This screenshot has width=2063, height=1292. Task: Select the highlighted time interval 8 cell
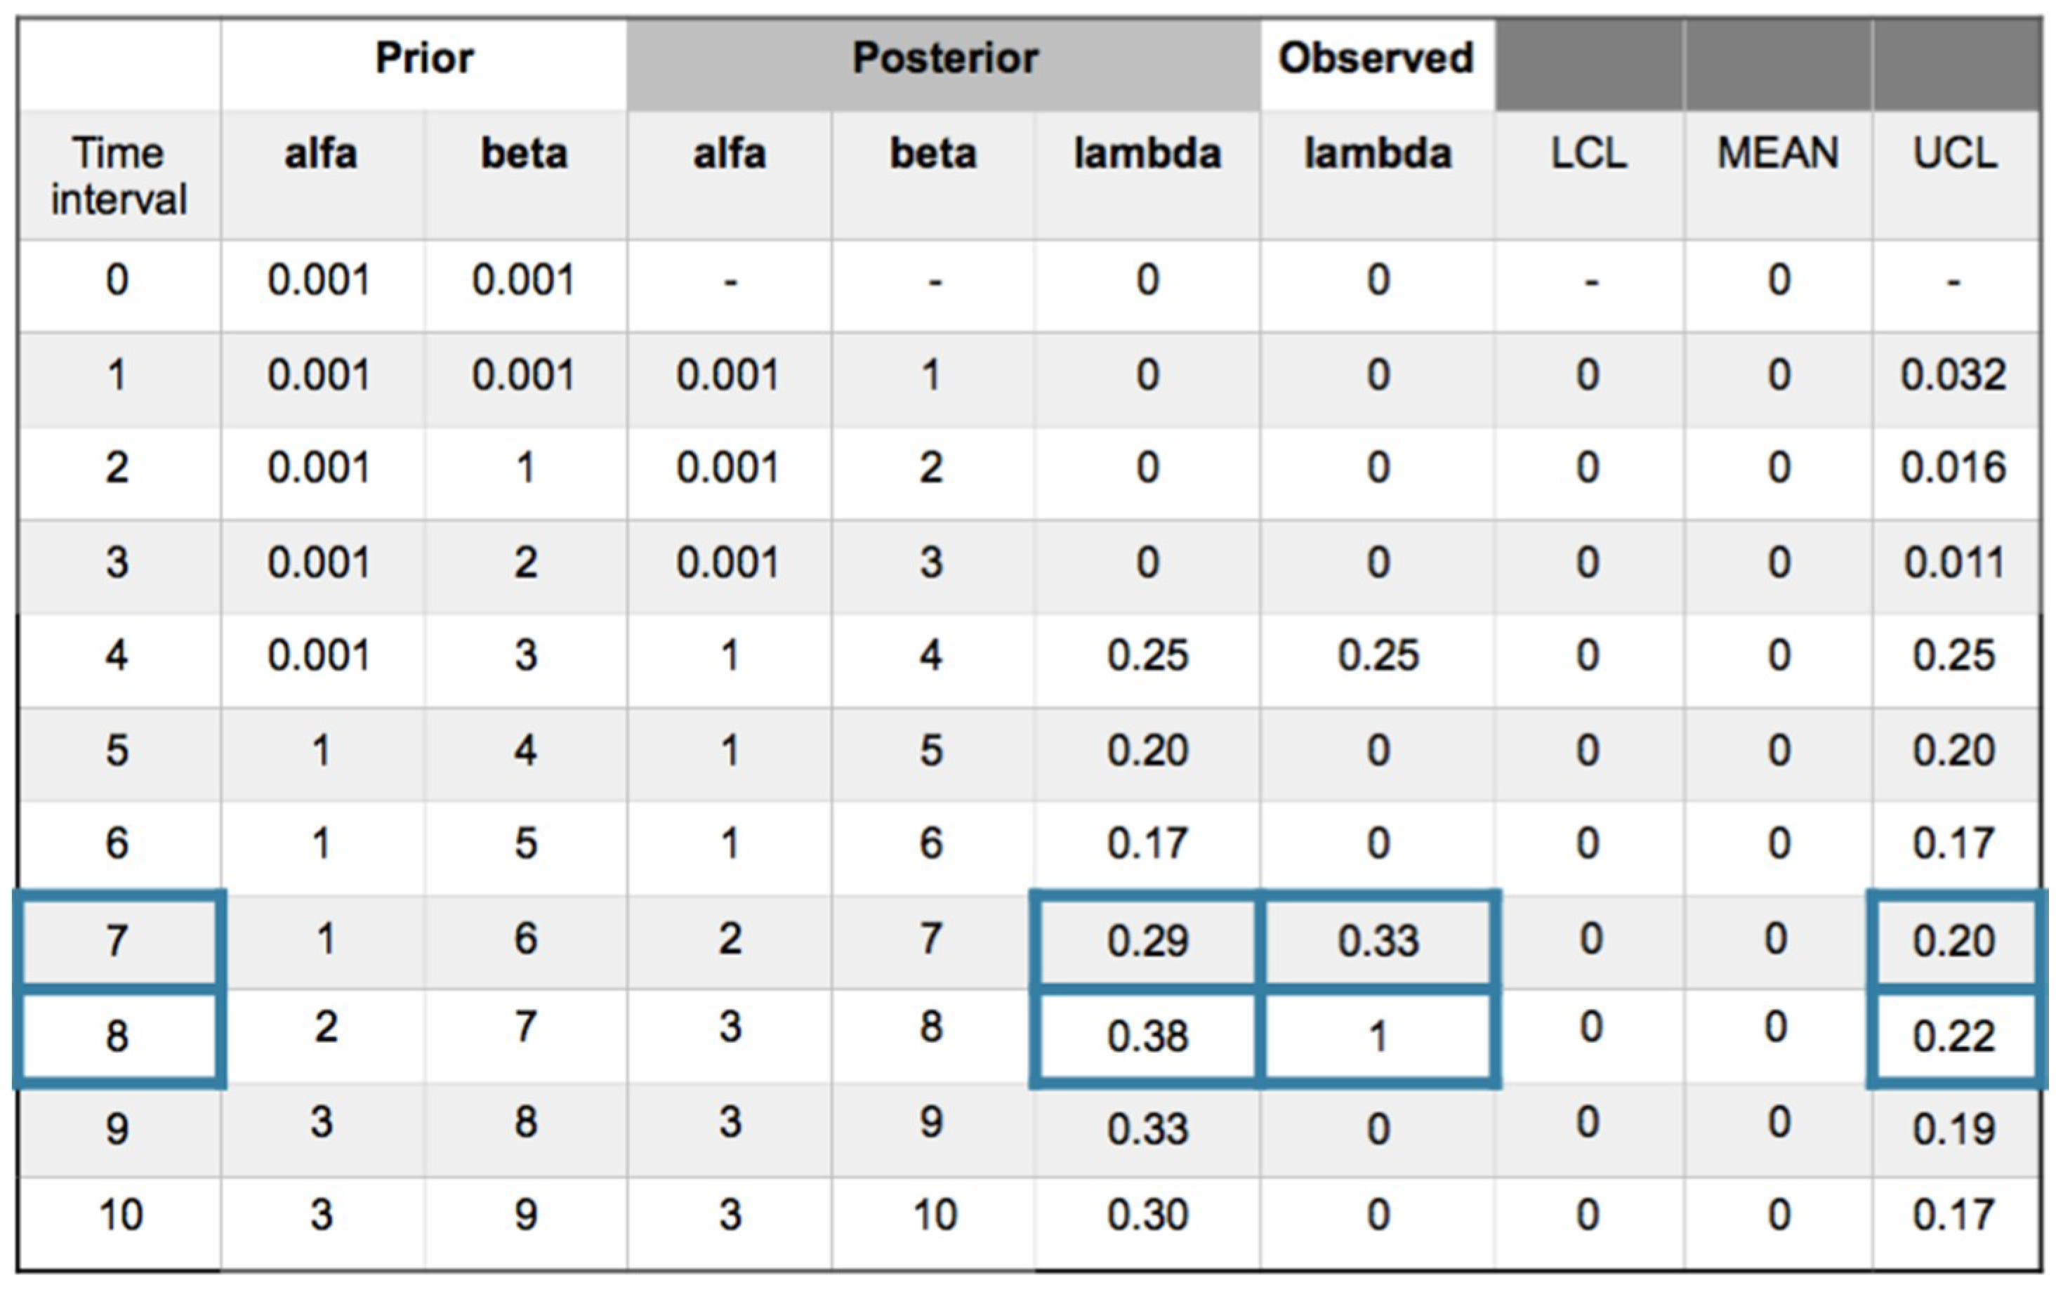click(x=118, y=1036)
